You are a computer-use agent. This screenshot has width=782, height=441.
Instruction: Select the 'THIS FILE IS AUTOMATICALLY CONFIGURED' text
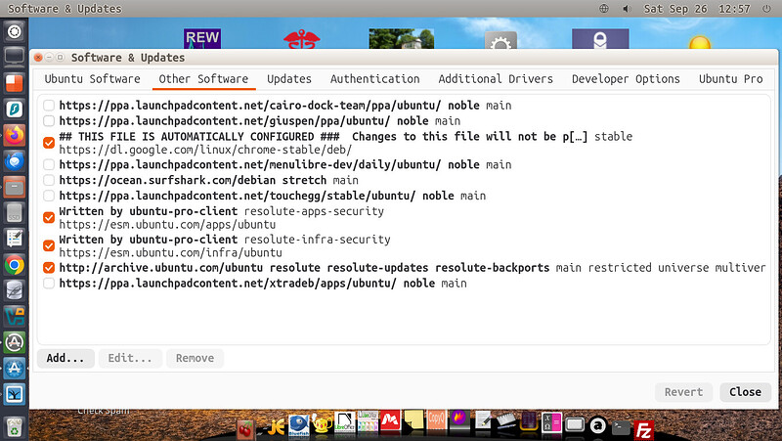196,137
